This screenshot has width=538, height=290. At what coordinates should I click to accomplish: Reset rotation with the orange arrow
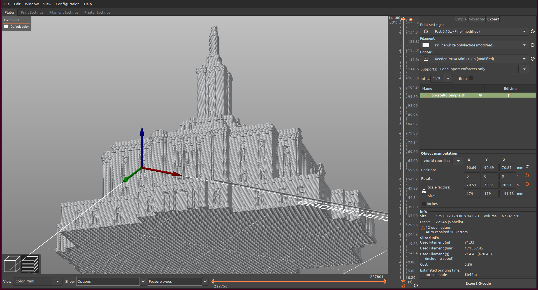click(x=527, y=176)
